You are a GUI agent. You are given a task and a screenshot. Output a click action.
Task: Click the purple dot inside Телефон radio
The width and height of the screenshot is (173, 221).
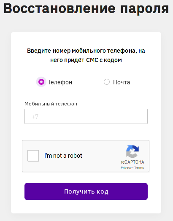pyautogui.click(x=41, y=82)
